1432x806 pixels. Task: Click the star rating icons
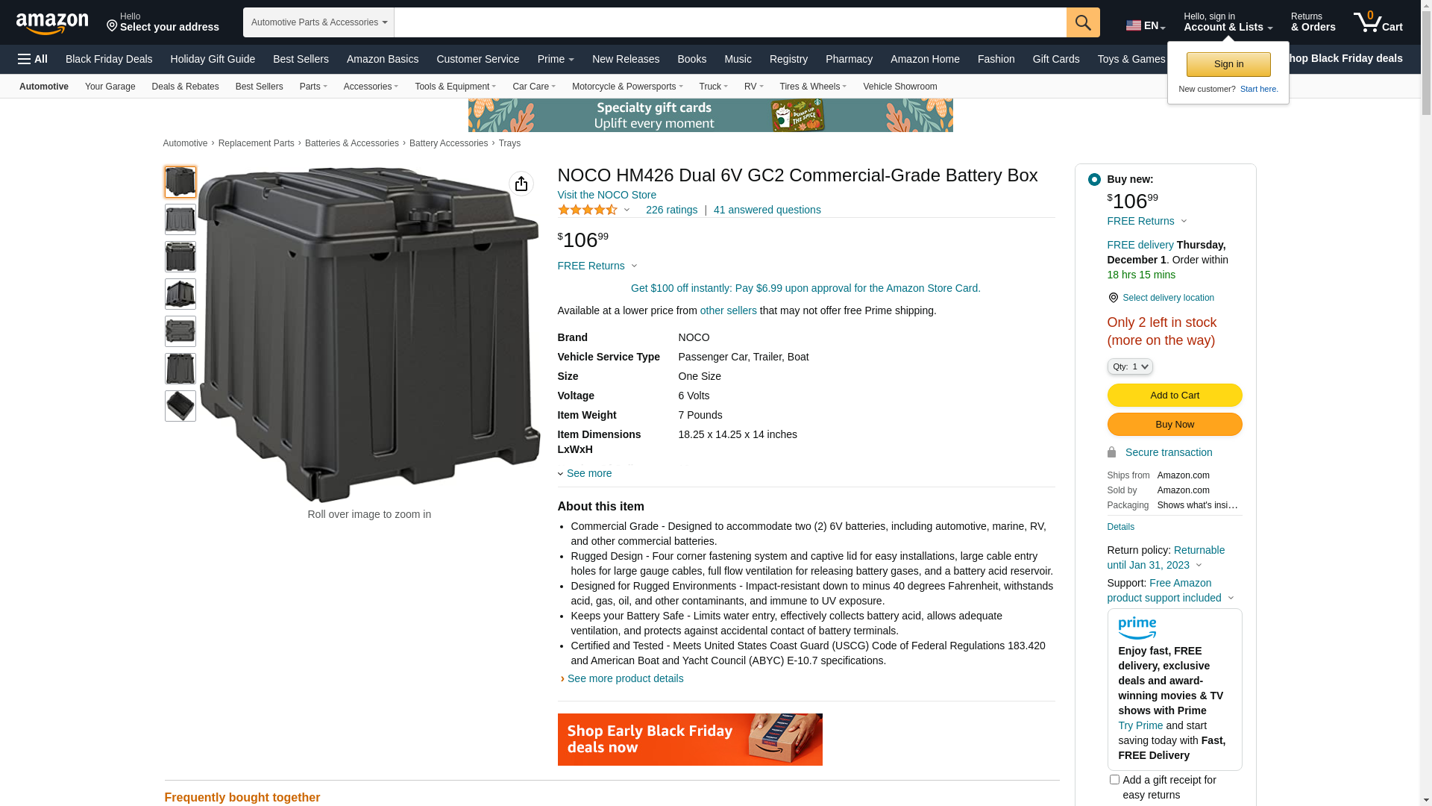click(x=588, y=210)
